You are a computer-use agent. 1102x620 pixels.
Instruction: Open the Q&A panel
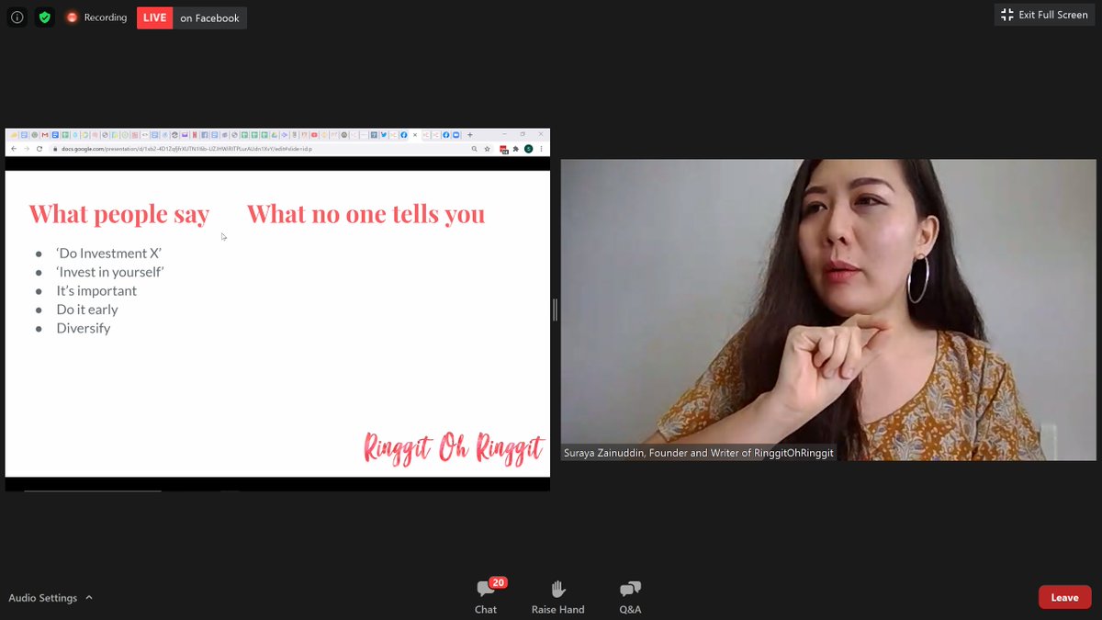click(x=630, y=596)
